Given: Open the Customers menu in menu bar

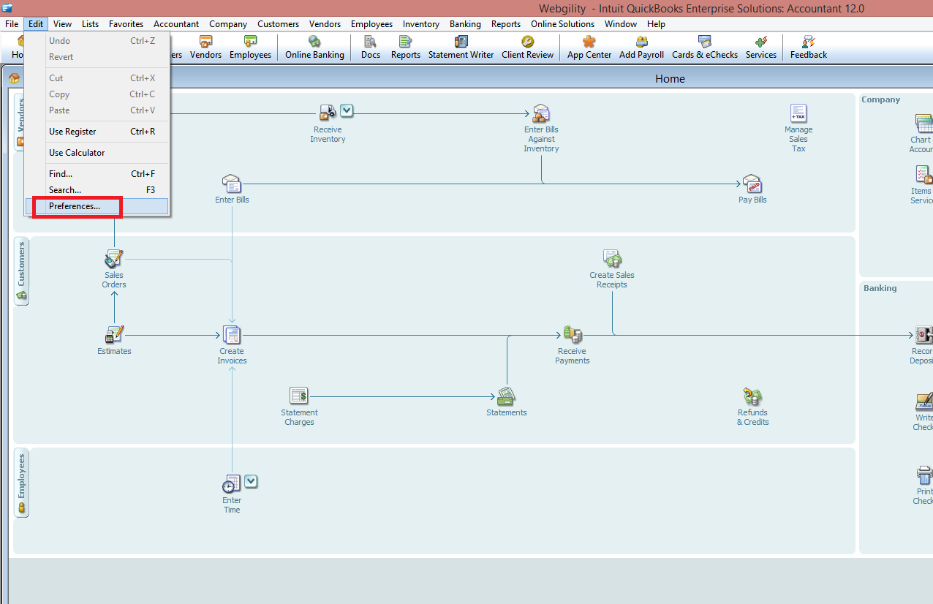Looking at the screenshot, I should 278,24.
